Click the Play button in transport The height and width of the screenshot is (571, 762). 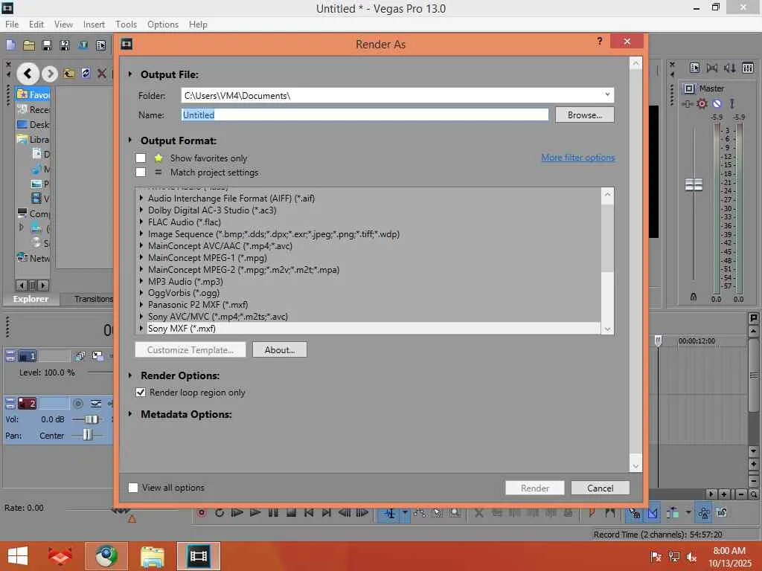(x=255, y=512)
